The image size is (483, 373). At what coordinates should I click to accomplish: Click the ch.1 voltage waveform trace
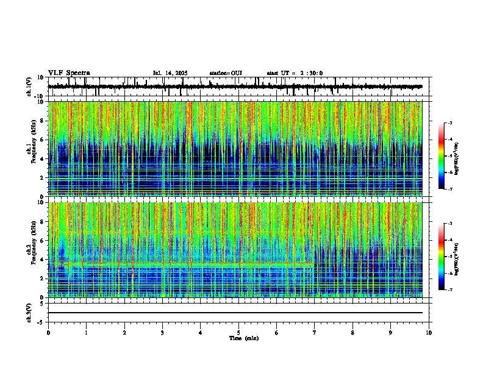tap(235, 87)
